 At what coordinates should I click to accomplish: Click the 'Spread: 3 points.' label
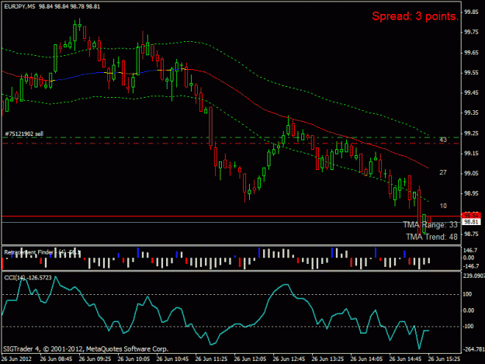[415, 16]
